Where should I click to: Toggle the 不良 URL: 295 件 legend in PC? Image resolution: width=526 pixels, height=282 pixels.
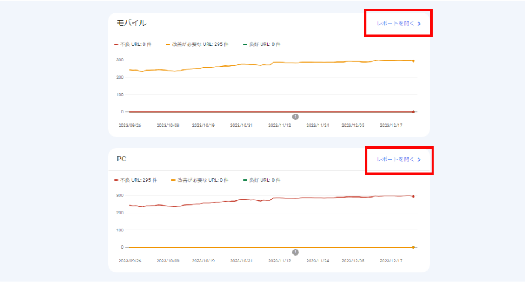tap(137, 180)
